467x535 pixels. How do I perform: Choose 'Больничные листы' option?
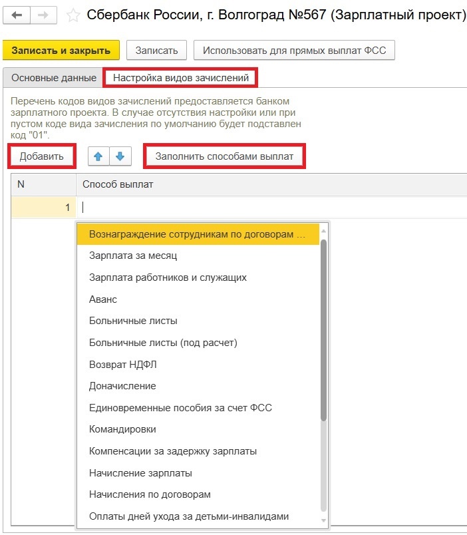(198, 321)
